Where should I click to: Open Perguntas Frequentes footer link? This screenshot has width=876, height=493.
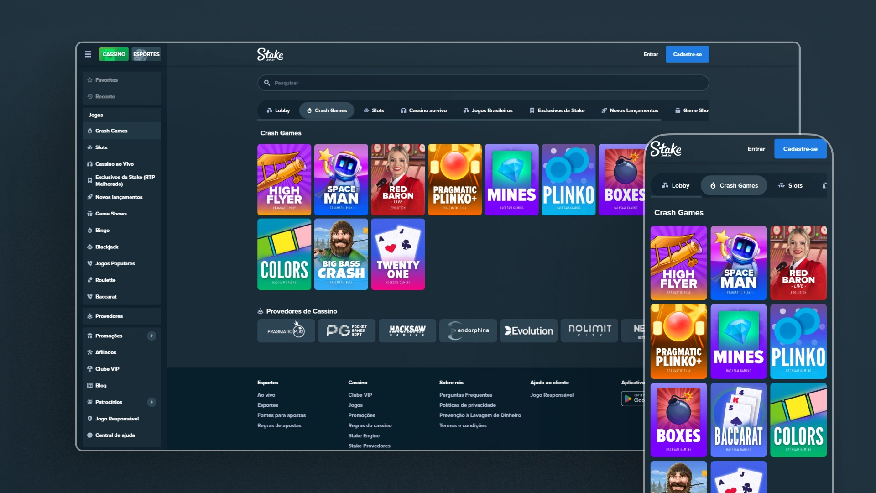click(466, 395)
